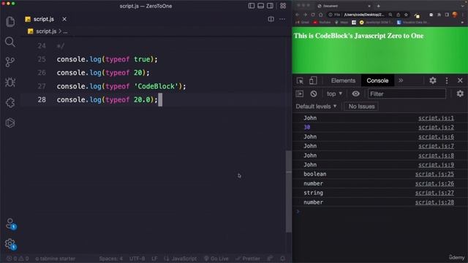
Task: Open the Search view in VS Code
Action: tap(10, 42)
